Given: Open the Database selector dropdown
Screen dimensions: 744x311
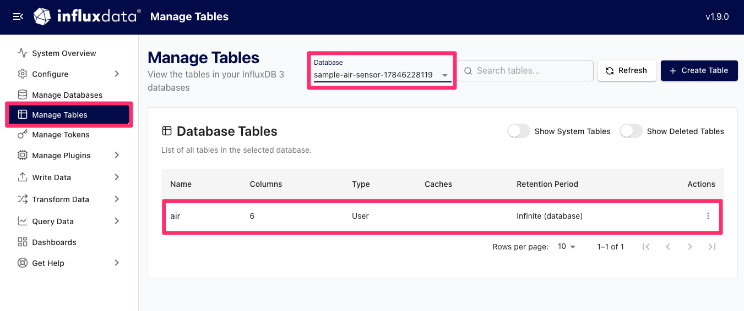Looking at the screenshot, I should click(x=382, y=71).
